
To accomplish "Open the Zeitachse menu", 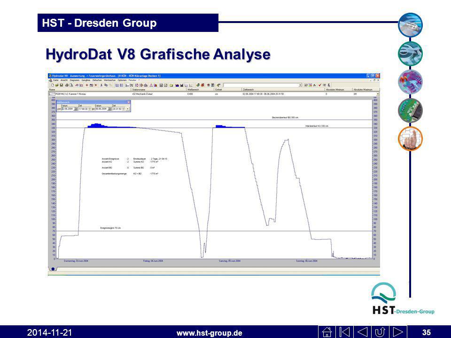I will click(x=97, y=80).
